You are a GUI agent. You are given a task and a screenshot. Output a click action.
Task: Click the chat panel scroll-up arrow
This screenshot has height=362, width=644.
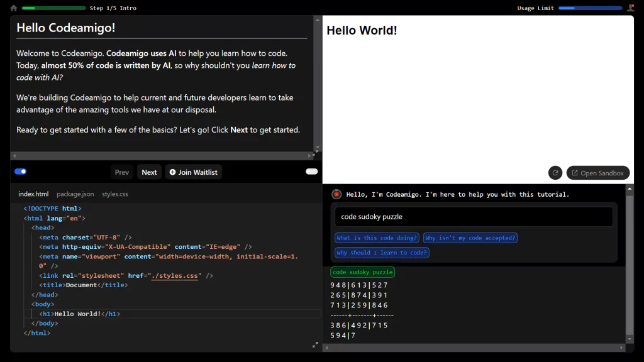pyautogui.click(x=630, y=189)
